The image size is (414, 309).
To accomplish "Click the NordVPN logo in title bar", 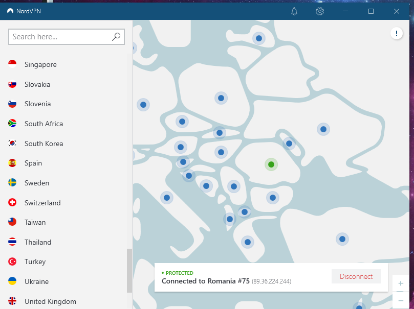I will tap(10, 11).
